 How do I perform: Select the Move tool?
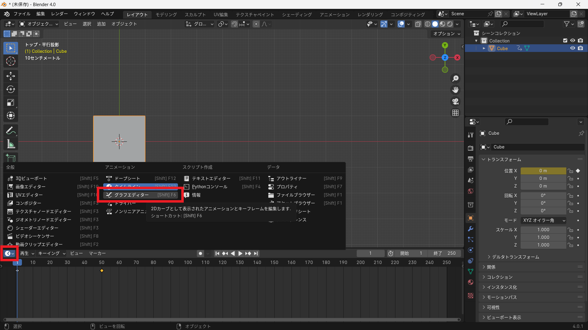(11, 76)
